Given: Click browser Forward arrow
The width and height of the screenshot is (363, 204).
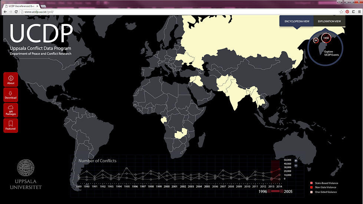Looking at the screenshot, I should [11, 12].
